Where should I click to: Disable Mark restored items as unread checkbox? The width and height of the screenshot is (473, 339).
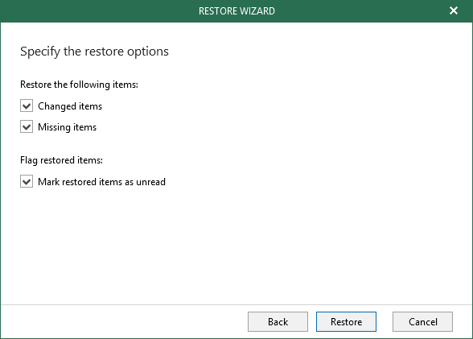point(27,181)
